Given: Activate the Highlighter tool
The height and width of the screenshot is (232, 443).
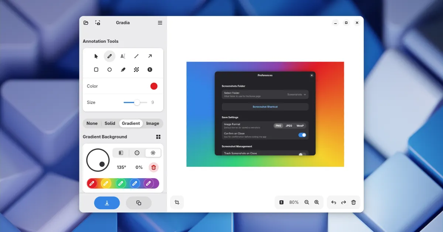Looking at the screenshot, I should (x=123, y=70).
